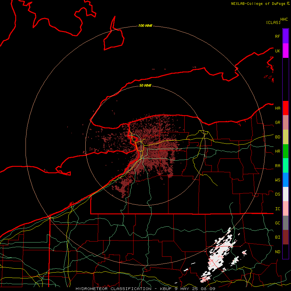The width and height of the screenshot is (291, 291).
Task: Click the BD legend label
Action: click(x=278, y=137)
